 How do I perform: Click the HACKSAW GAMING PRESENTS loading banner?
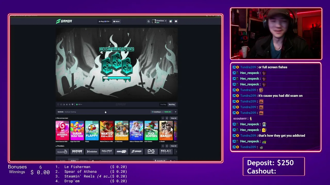117,49
